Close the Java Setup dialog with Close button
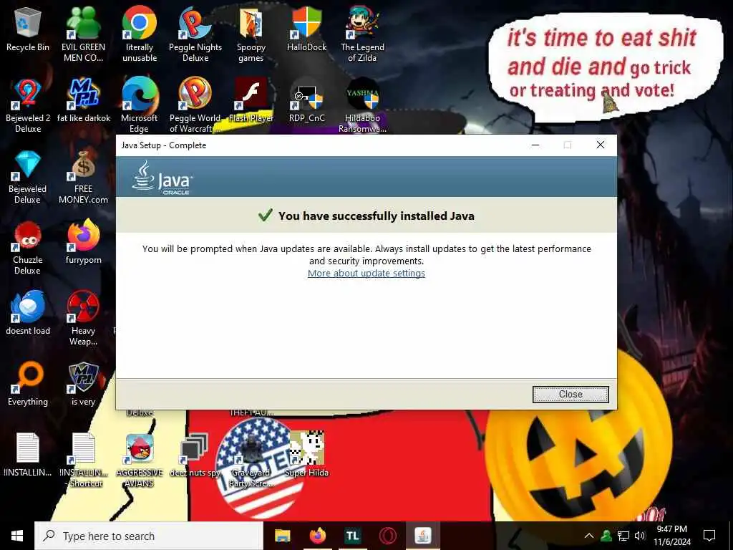This screenshot has height=550, width=733. coord(571,395)
